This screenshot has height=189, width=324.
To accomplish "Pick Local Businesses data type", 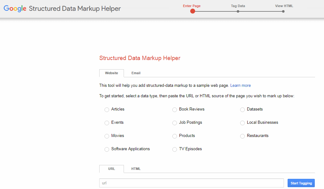I will pos(243,123).
